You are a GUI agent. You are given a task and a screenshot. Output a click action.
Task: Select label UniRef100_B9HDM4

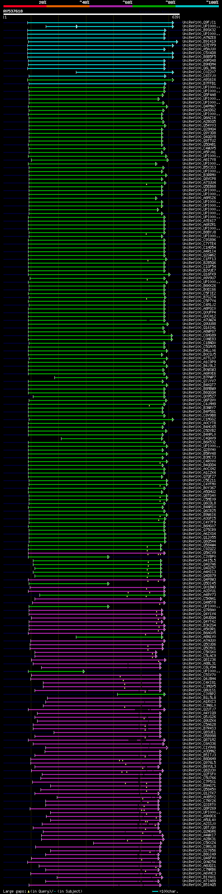tap(199, 65)
